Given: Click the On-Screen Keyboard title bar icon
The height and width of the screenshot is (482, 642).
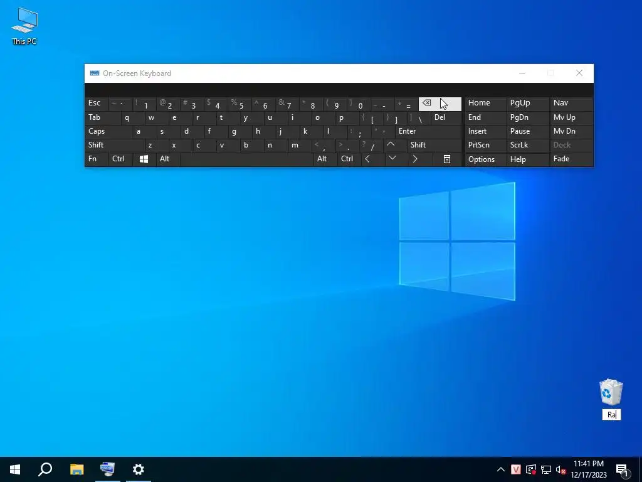Looking at the screenshot, I should [x=95, y=73].
